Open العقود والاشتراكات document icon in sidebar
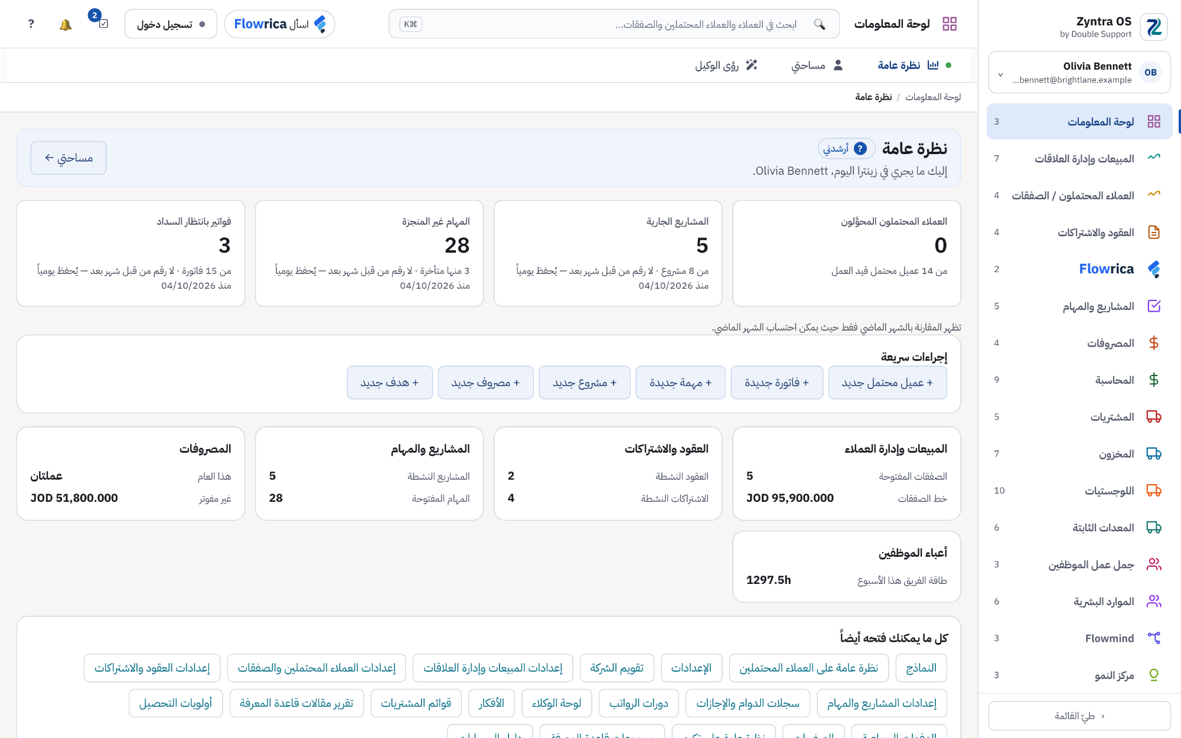The height and width of the screenshot is (738, 1181). pos(1154,232)
